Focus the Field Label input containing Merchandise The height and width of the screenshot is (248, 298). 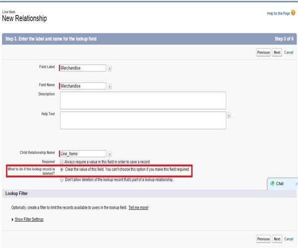[x=82, y=68]
